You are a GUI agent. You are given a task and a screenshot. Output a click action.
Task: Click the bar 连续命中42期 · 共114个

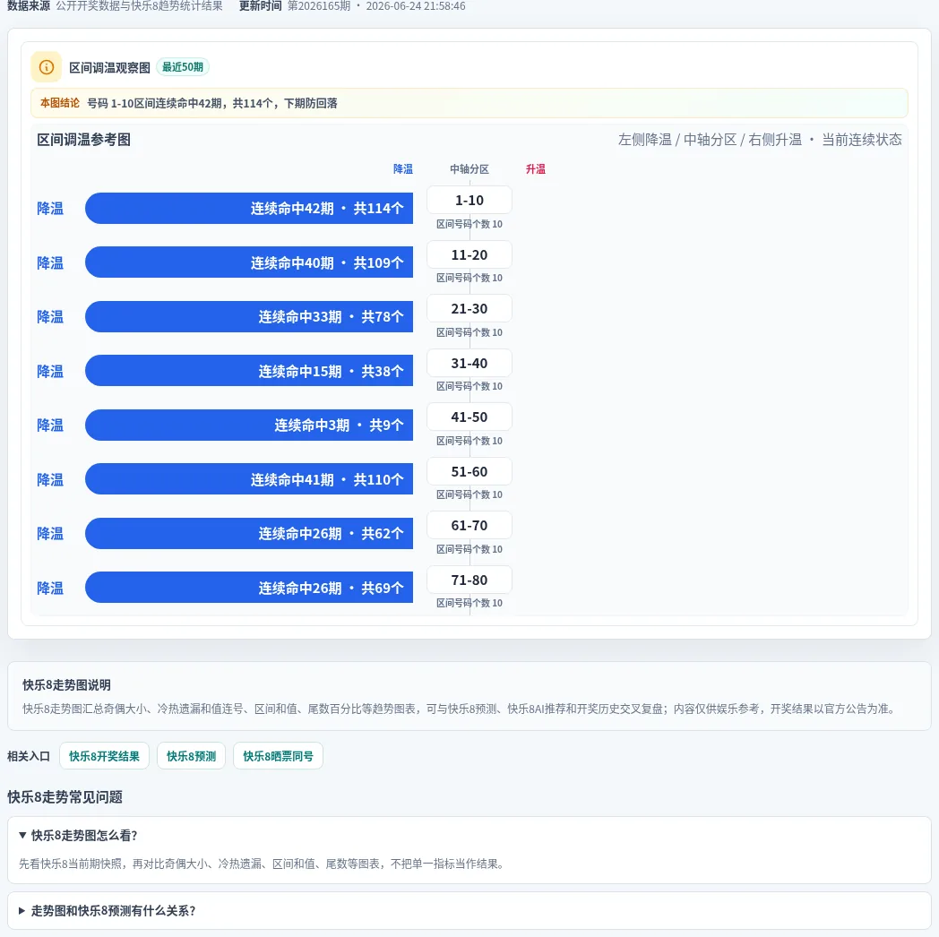(249, 209)
